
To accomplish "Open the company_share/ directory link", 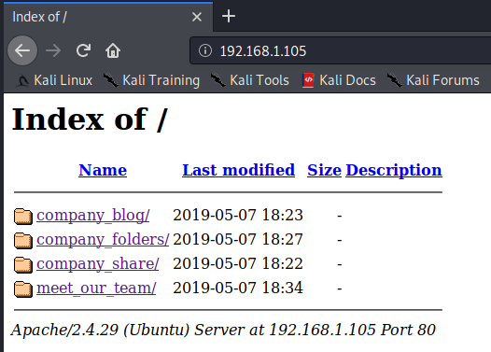I will 98,263.
